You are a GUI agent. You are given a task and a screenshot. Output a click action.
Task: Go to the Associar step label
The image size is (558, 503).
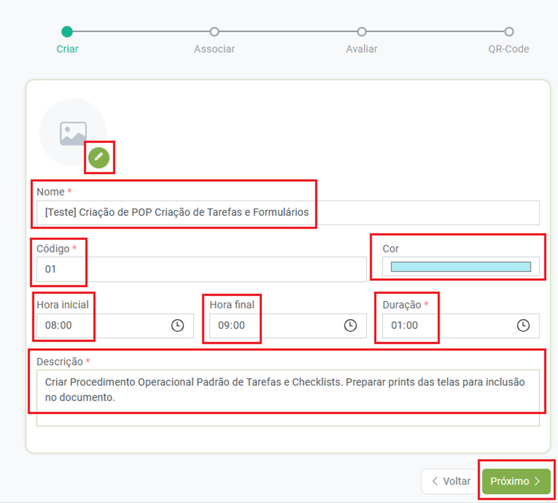coord(214,49)
